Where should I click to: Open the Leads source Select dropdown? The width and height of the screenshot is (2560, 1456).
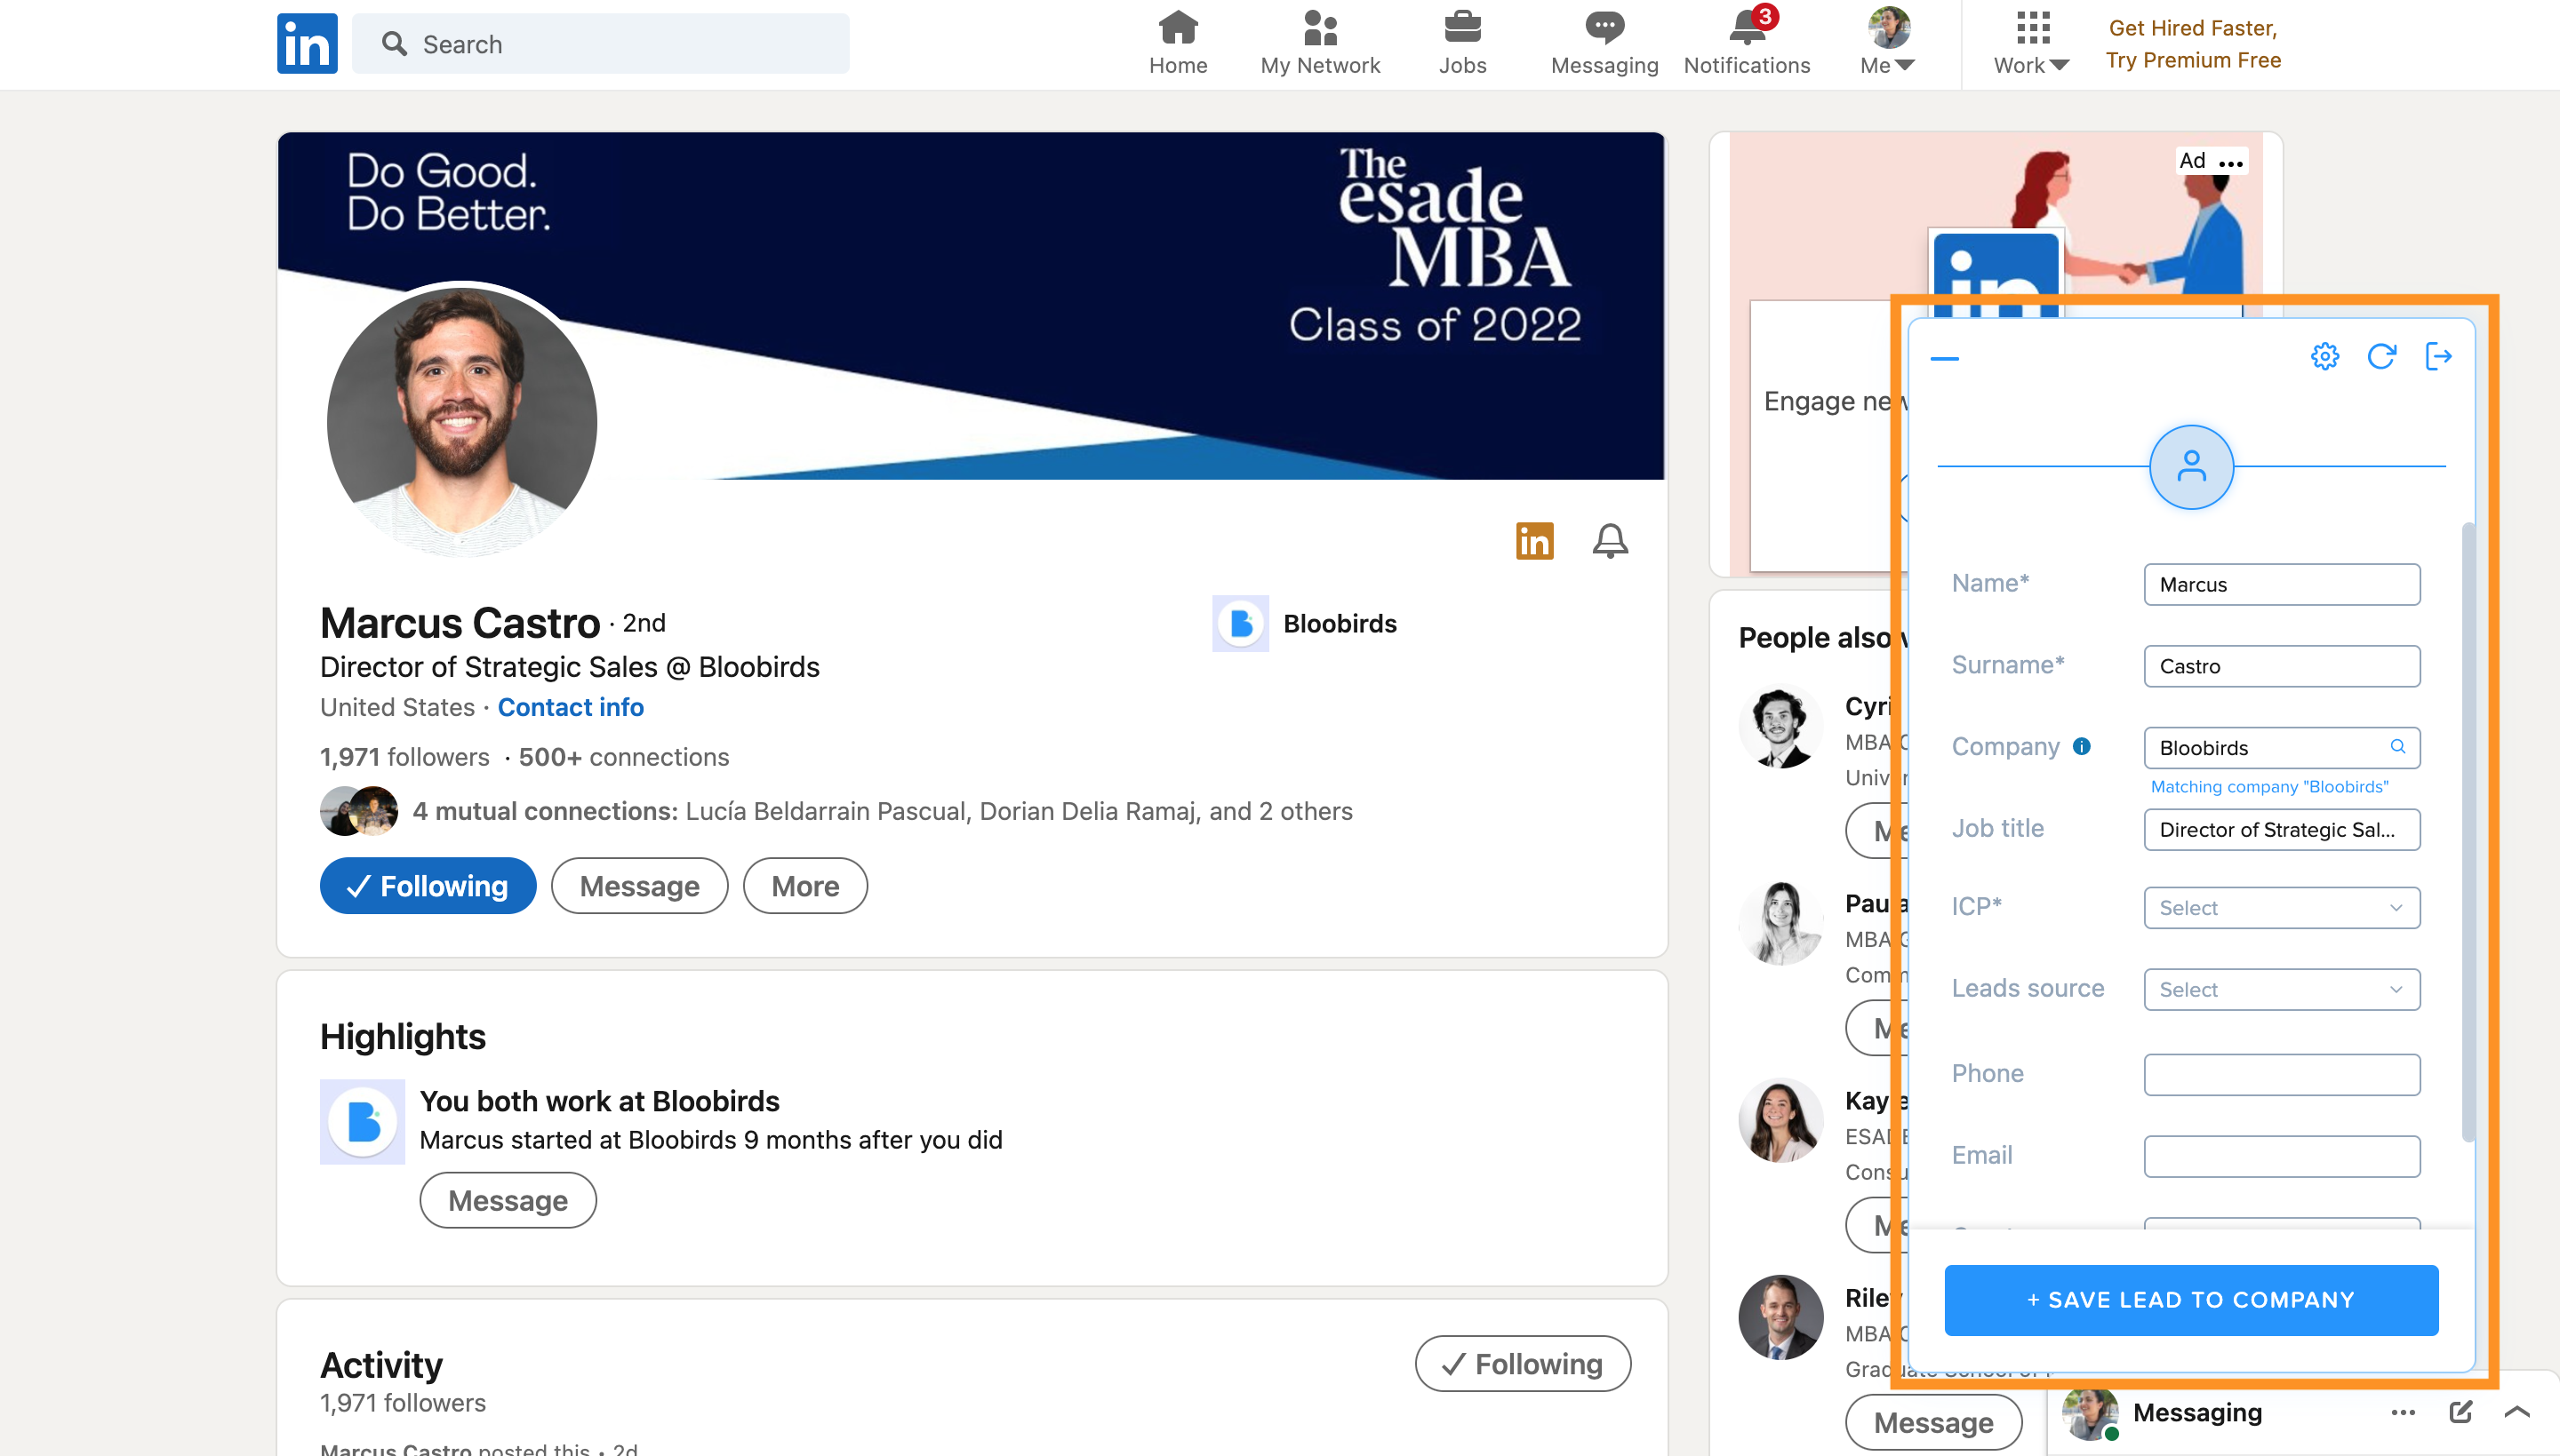click(2281, 989)
